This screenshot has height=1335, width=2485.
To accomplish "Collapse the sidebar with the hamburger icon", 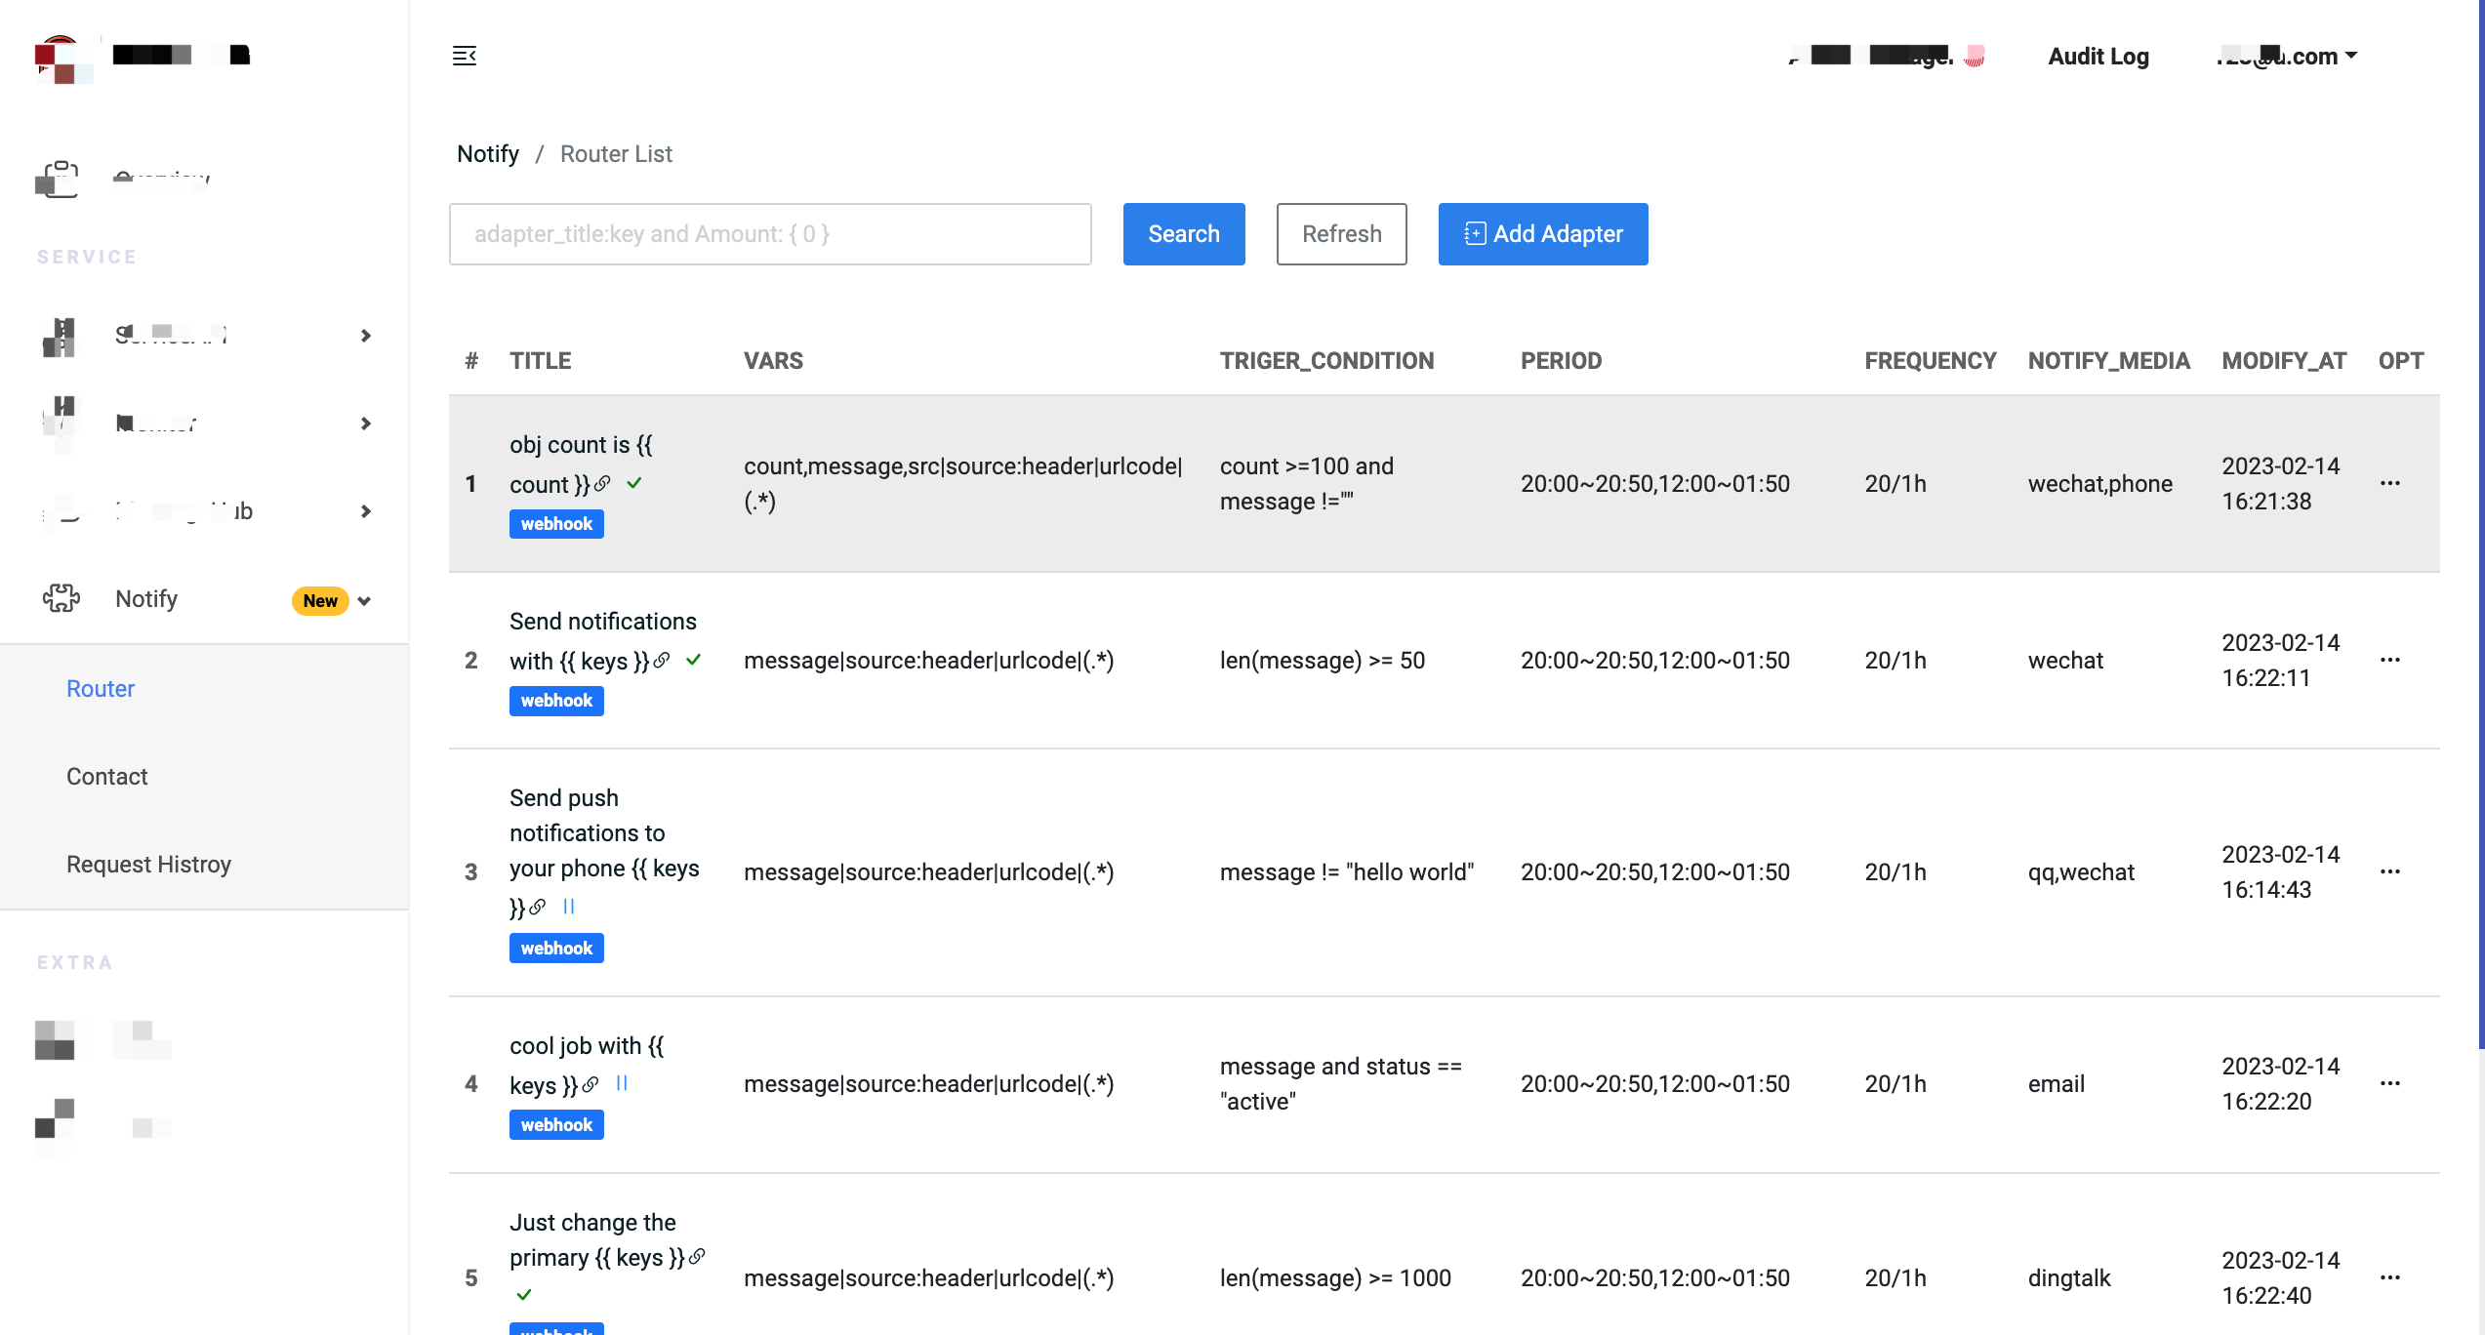I will [465, 56].
